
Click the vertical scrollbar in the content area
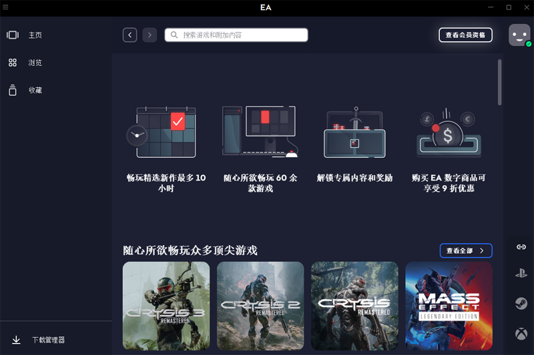[499, 83]
